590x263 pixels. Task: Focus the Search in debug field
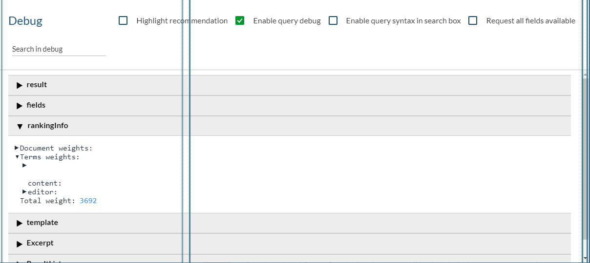tap(59, 49)
